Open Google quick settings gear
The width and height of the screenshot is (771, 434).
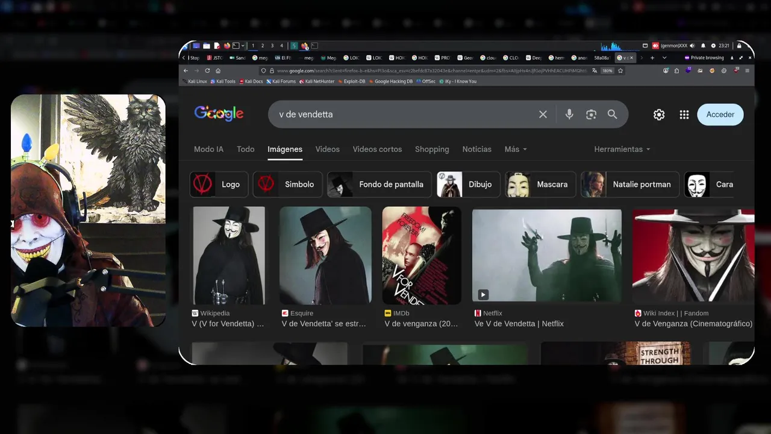click(x=659, y=115)
